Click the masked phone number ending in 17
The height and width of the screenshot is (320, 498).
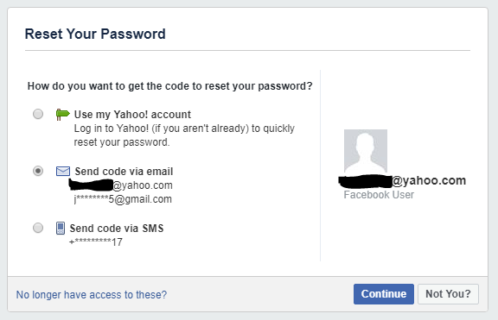pyautogui.click(x=96, y=242)
